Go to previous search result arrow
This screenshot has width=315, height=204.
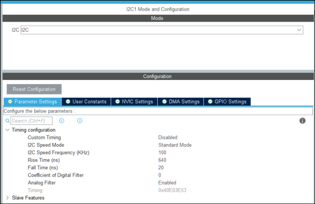click(x=61, y=121)
